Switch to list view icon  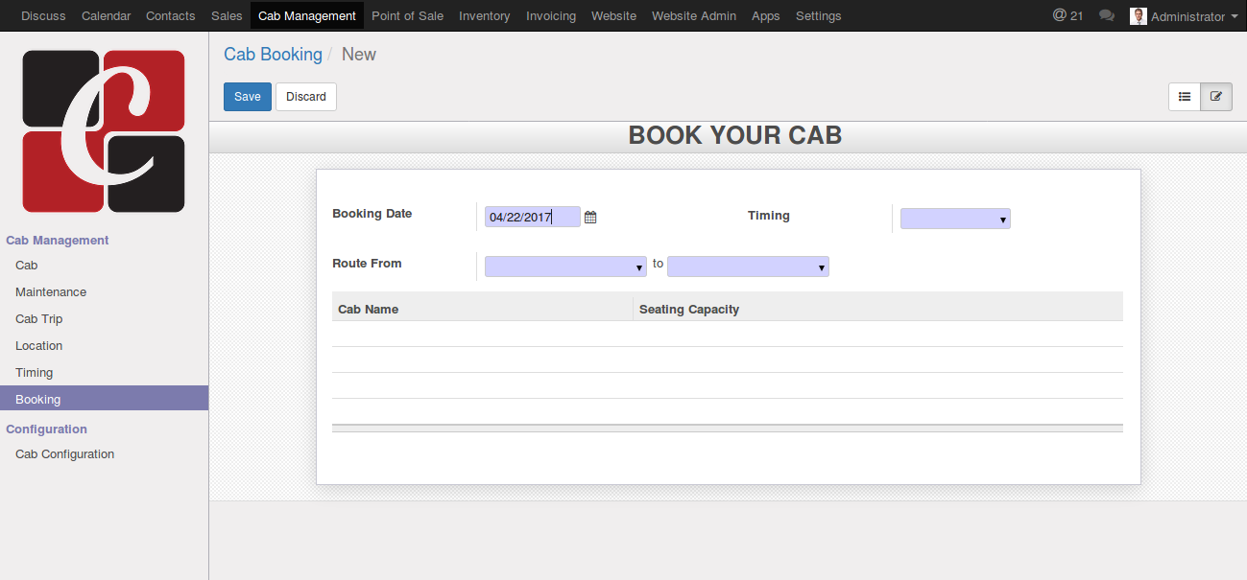point(1185,97)
